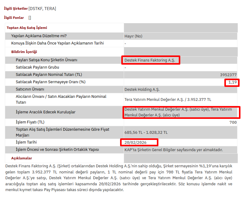Select 'Tera Yatırım Menkul Değerler A.Ş. / 3.952.377 TL'
Screen dimensions: 242x199
pyautogui.click(x=168, y=99)
